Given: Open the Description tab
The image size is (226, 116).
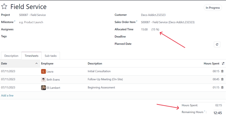Looking at the screenshot, I should (x=11, y=56).
